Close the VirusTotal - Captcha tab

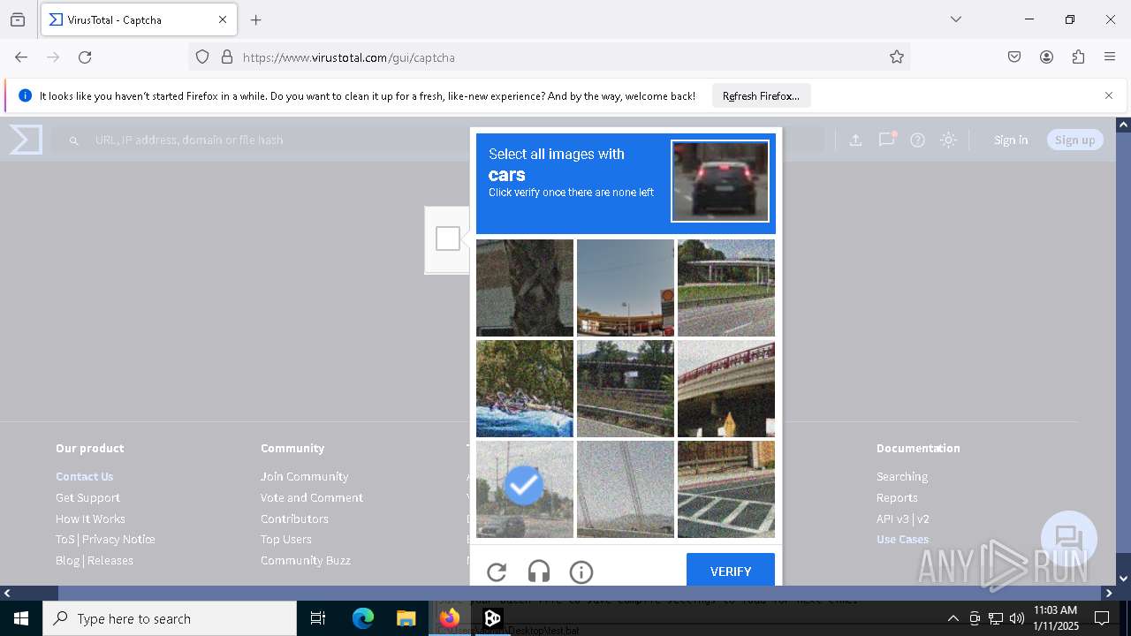(223, 19)
